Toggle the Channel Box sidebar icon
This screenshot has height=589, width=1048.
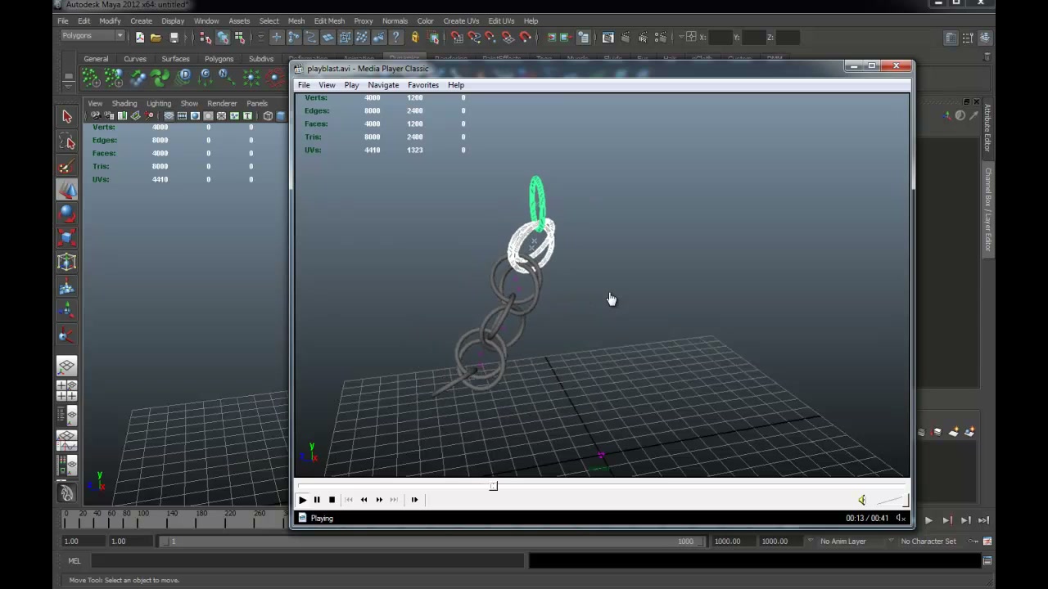(985, 38)
